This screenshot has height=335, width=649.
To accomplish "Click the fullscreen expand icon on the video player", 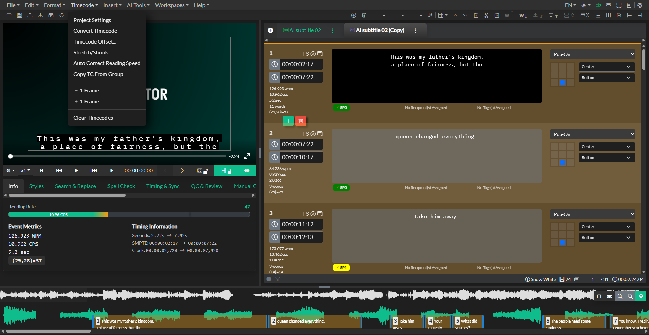I will [247, 156].
